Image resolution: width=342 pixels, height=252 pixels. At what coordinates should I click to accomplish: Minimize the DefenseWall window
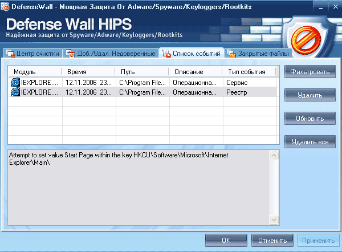321,7
